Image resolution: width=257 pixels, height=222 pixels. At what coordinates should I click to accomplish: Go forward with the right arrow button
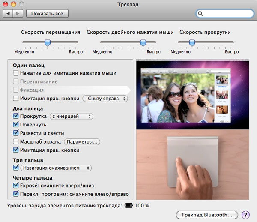coord(18,13)
